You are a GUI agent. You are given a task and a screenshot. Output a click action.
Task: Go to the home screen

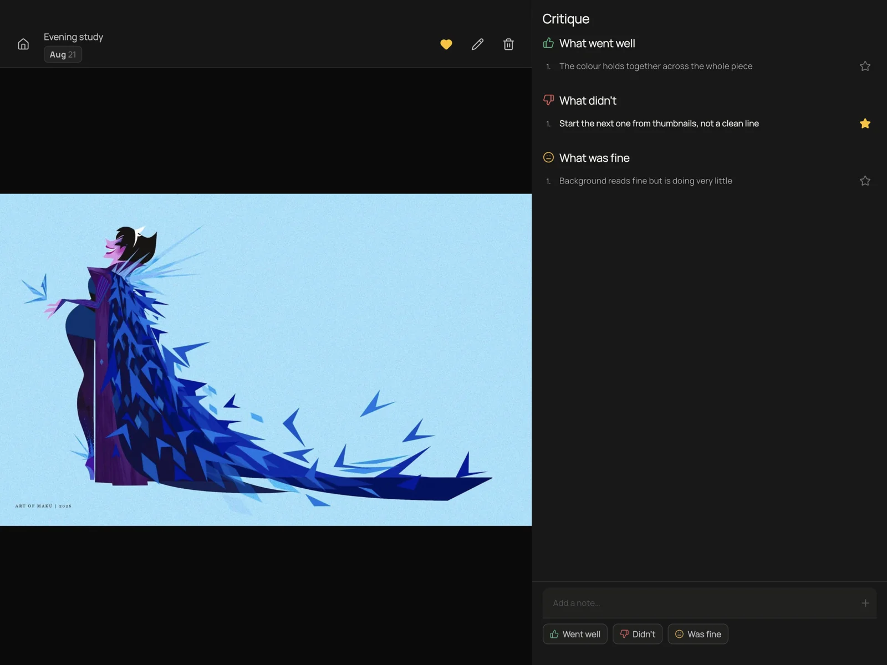click(23, 44)
